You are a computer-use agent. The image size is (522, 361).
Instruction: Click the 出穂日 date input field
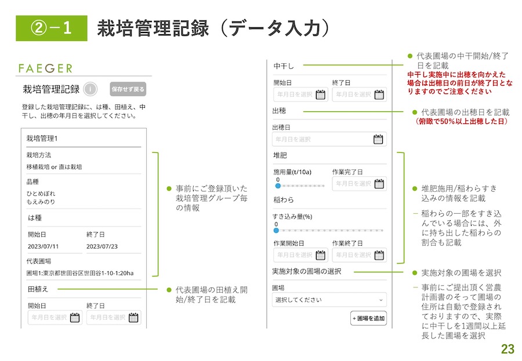pyautogui.click(x=322, y=139)
